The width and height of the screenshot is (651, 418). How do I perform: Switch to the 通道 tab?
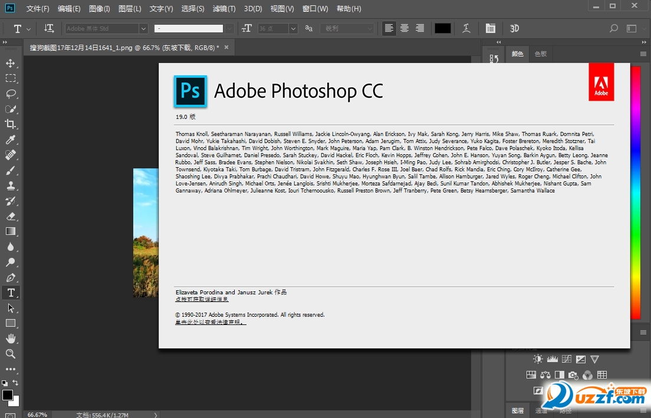(x=540, y=410)
